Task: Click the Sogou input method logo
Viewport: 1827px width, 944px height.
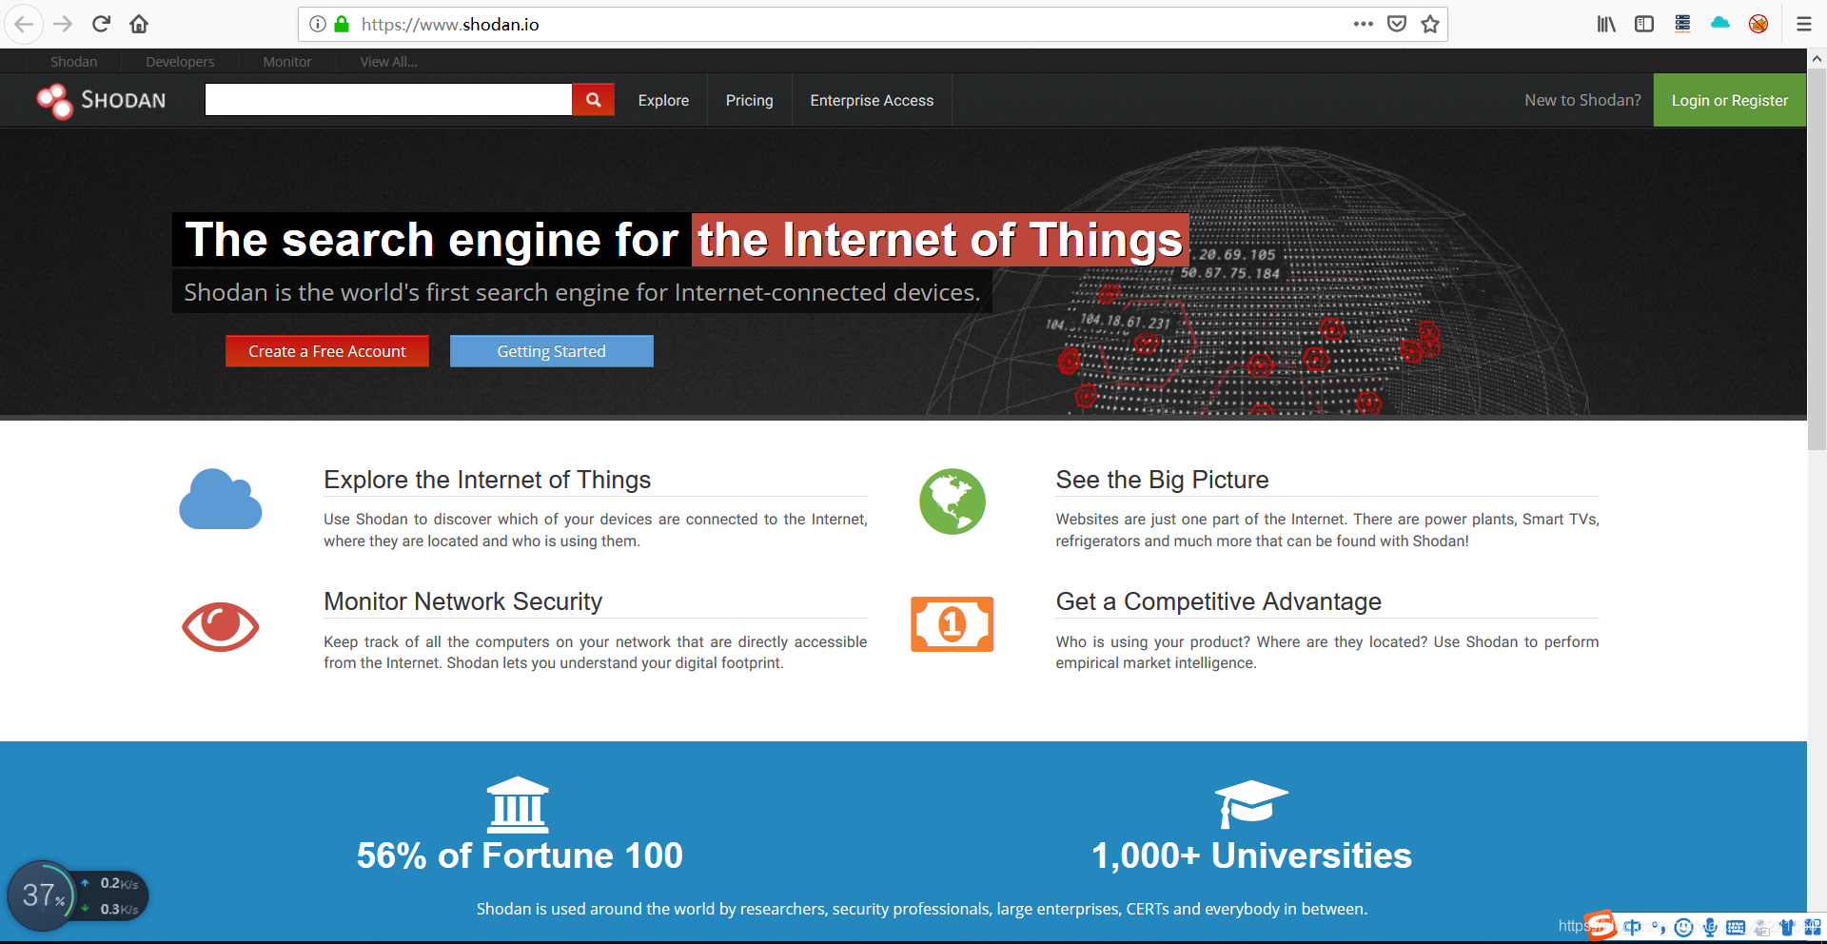Action: pos(1601,925)
